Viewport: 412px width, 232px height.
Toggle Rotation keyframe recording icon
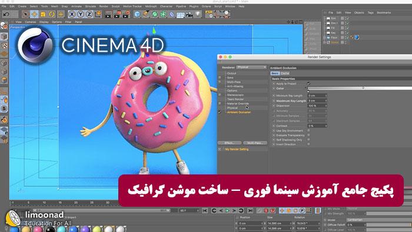(x=295, y=210)
